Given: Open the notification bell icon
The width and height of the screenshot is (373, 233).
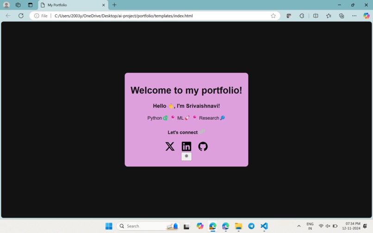Looking at the screenshot, I should pyautogui.click(x=365, y=226).
